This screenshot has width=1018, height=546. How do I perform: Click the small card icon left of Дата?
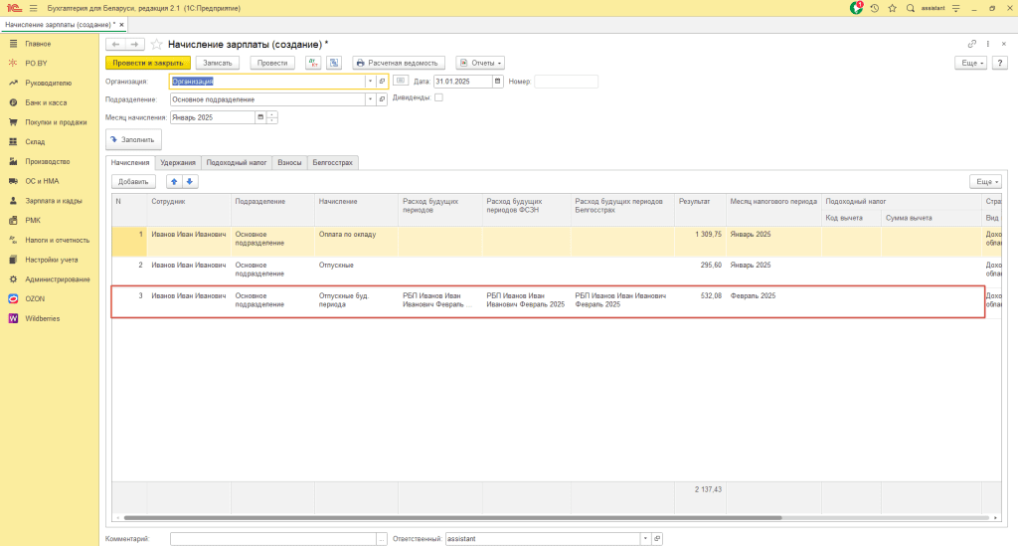coord(401,81)
